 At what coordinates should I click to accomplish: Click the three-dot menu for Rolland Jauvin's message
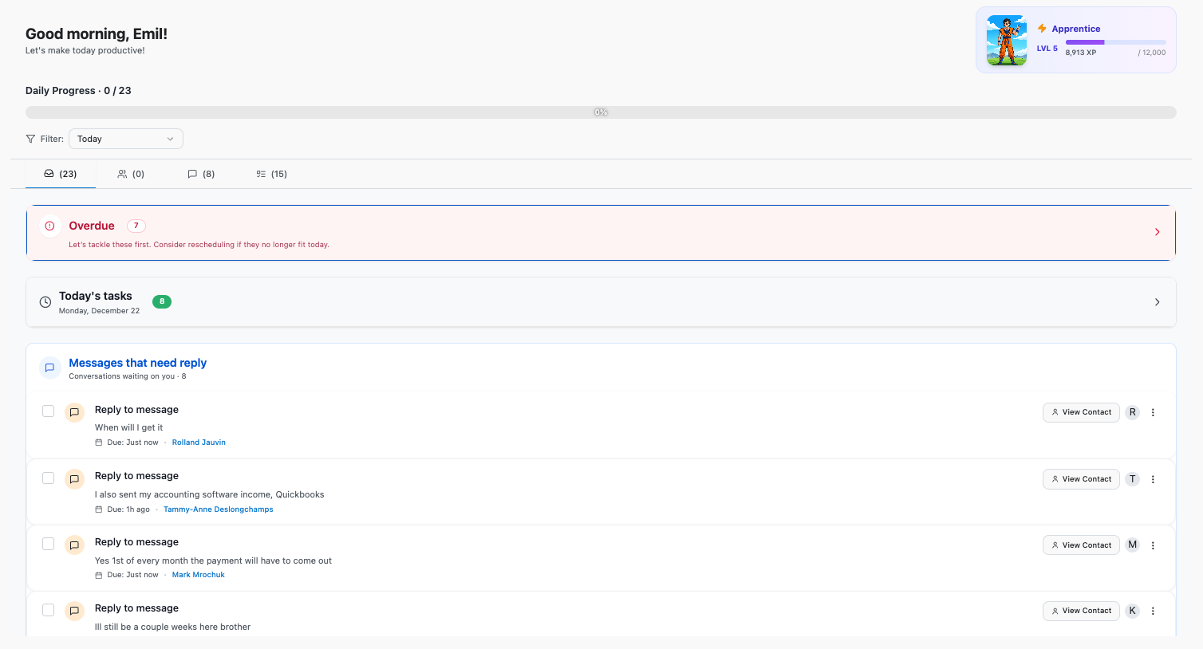(1153, 412)
